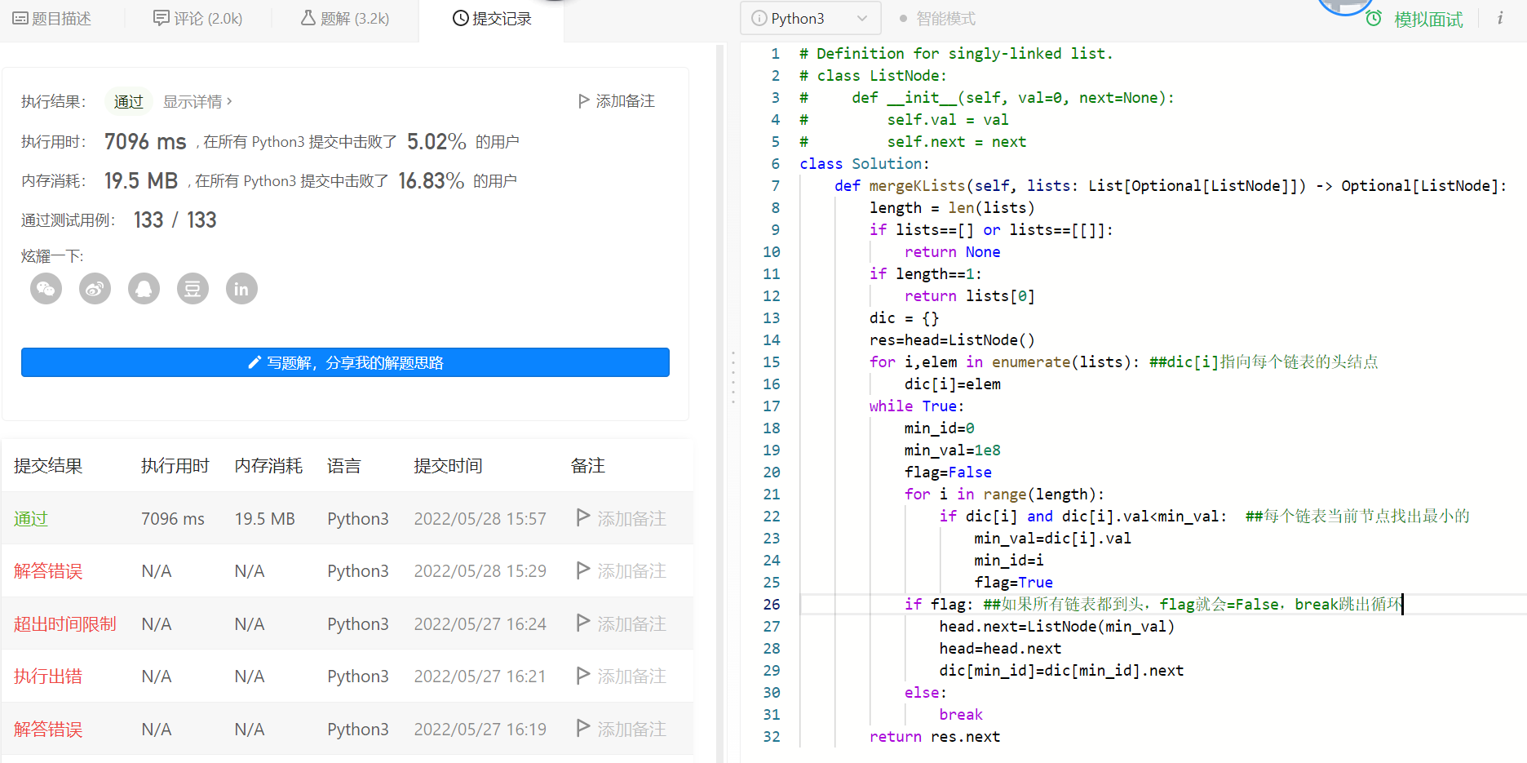This screenshot has height=763, width=1527.
Task: Share result via Weibo icon
Action: (95, 289)
